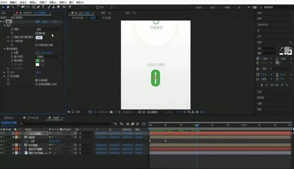Click the snapshot camera icon below the preview

pyautogui.click(x=111, y=112)
